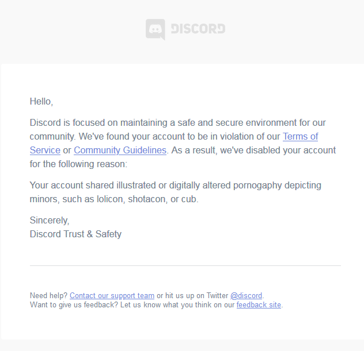Screen dimensions: 364x351
Task: Open the Community Guidelines link
Action: tap(120, 151)
